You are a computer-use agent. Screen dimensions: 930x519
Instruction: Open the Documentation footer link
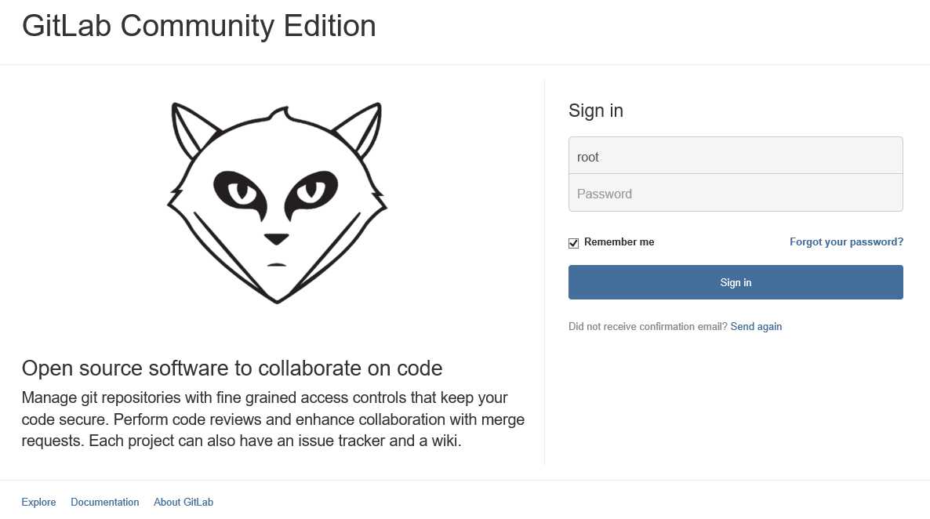tap(105, 503)
